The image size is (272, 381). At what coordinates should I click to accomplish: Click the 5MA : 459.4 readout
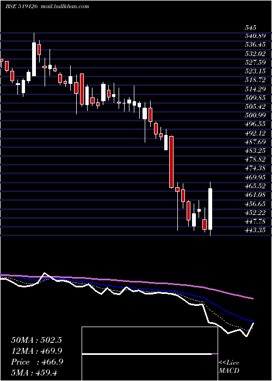(35, 373)
